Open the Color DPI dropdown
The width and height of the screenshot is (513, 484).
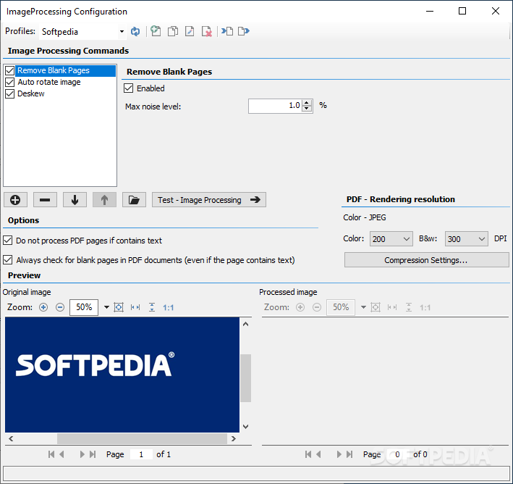407,239
